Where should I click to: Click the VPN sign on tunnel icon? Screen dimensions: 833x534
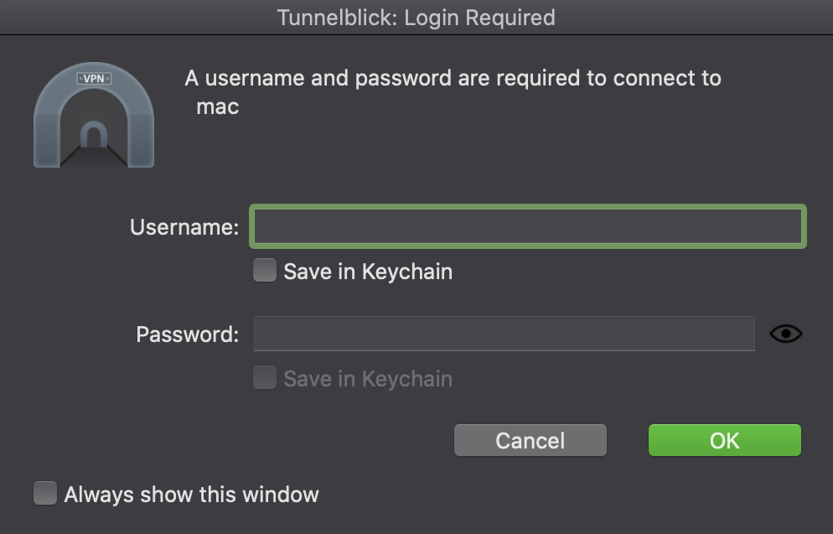tap(94, 79)
